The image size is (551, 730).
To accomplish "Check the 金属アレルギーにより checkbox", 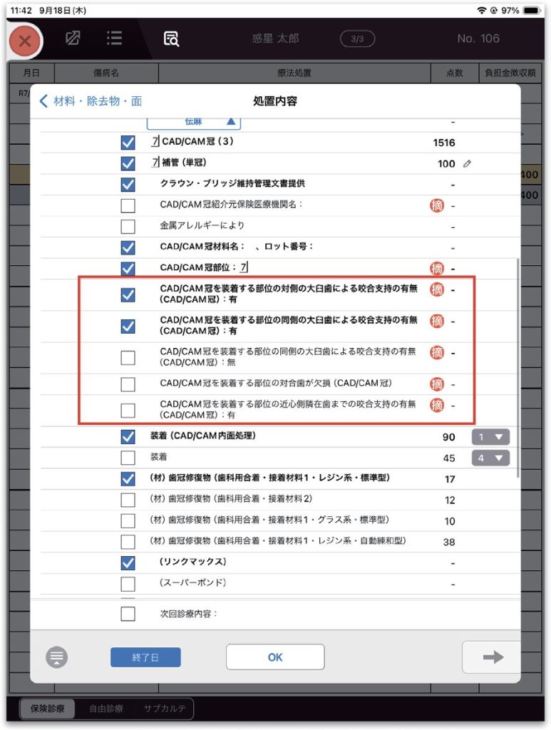I will pos(128,227).
